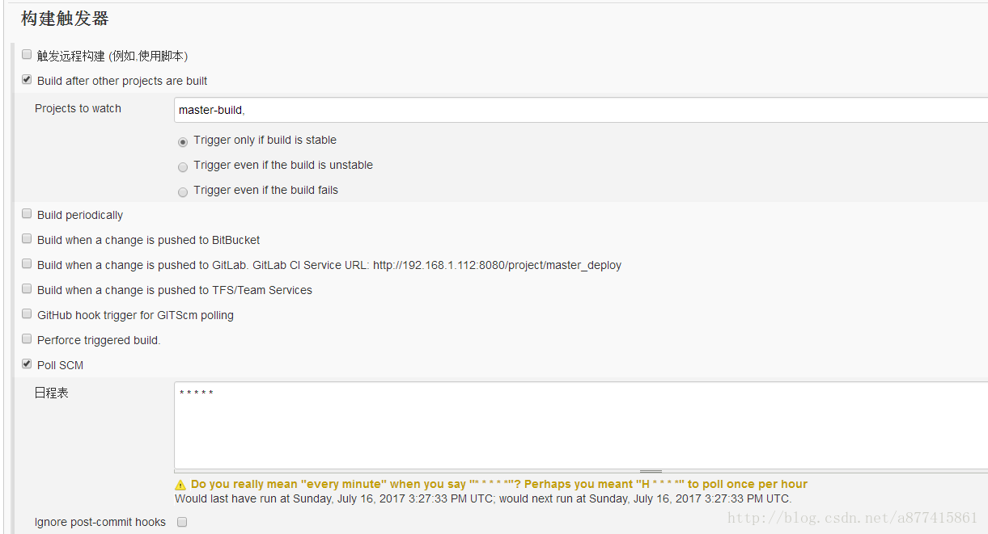The image size is (988, 534).
Task: Enable the 触发远程构建 checkbox
Action: [x=27, y=55]
